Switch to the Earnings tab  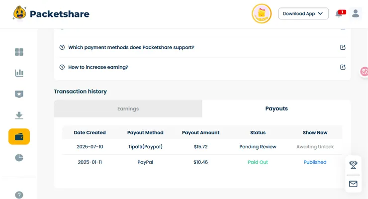128,108
